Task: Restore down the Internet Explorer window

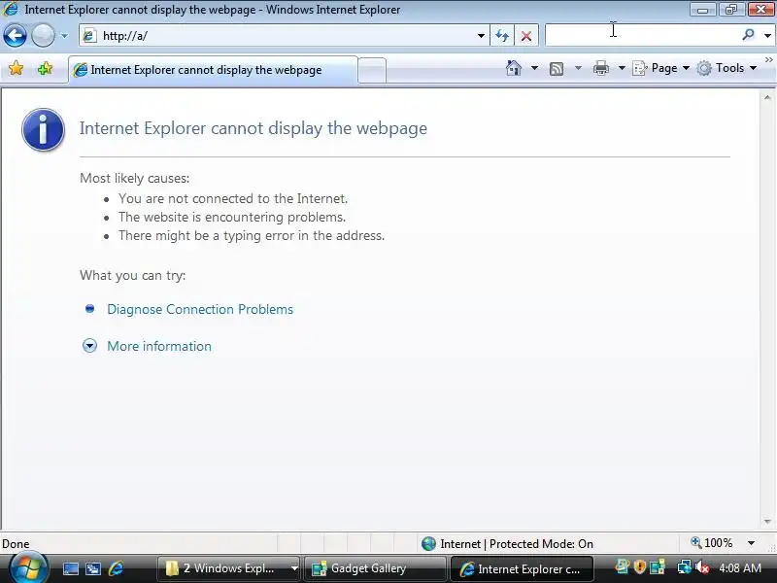Action: (x=730, y=10)
